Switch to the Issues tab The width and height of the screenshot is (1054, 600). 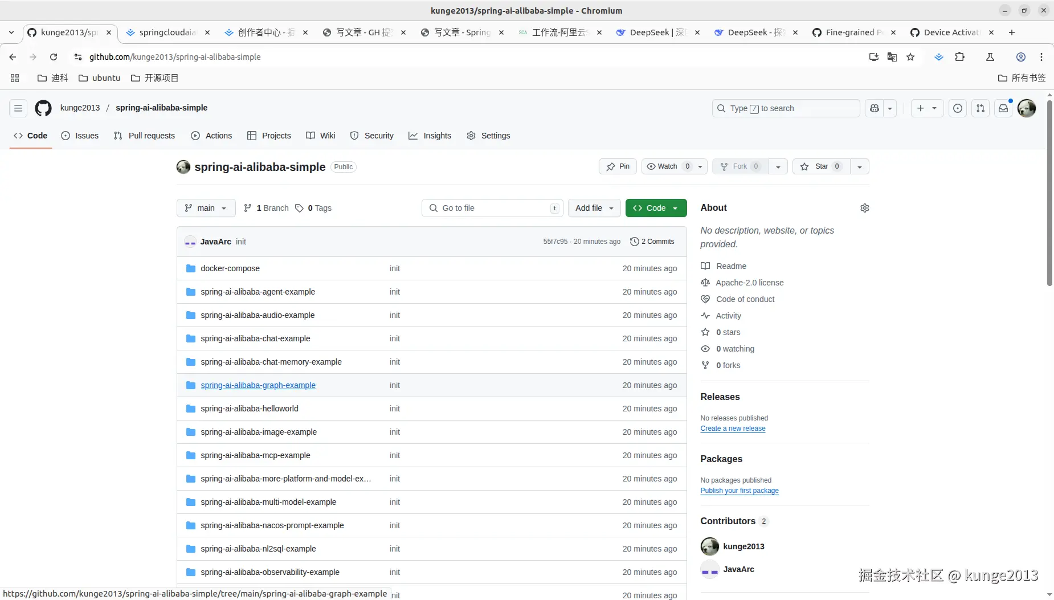coord(80,136)
